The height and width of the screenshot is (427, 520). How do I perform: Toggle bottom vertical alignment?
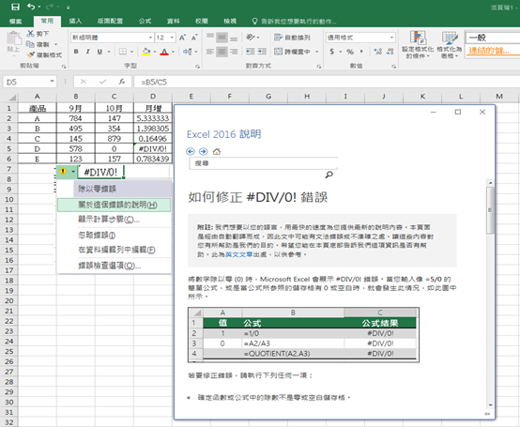[x=234, y=38]
